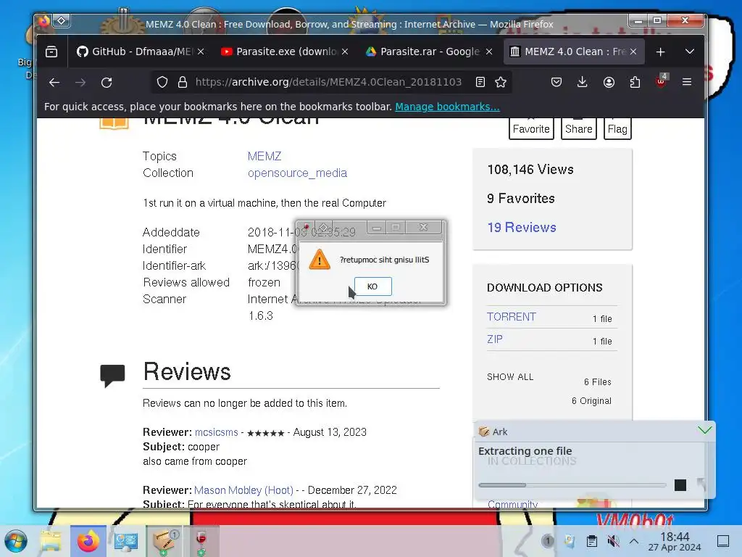Stop the Ark extraction job
Screen dimensions: 742x557
click(x=680, y=485)
